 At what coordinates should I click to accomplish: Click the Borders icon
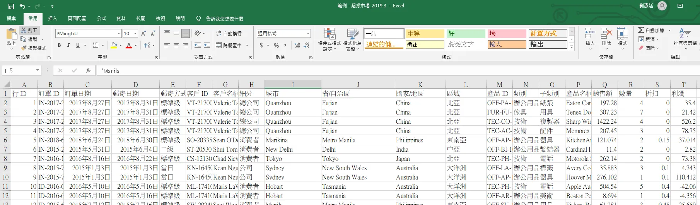(x=96, y=45)
